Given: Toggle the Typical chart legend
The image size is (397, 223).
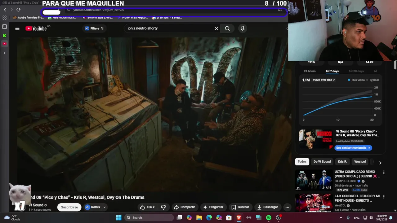Looking at the screenshot, I should [372, 80].
